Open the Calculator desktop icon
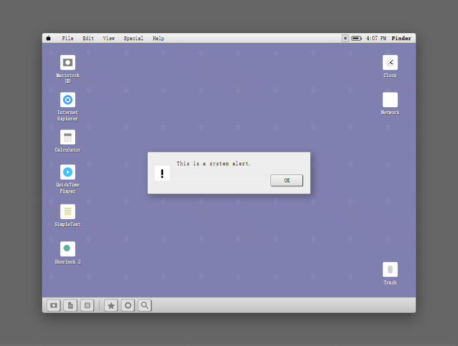Viewport: 458px width, 346px height. pos(68,137)
